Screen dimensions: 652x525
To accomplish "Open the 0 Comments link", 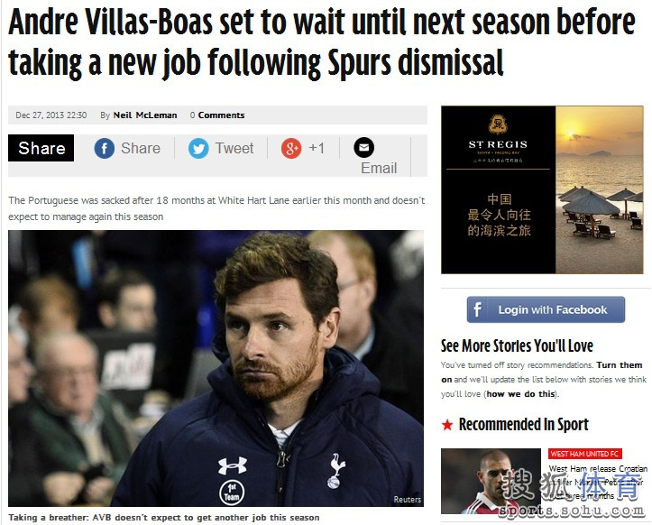I will tap(217, 115).
